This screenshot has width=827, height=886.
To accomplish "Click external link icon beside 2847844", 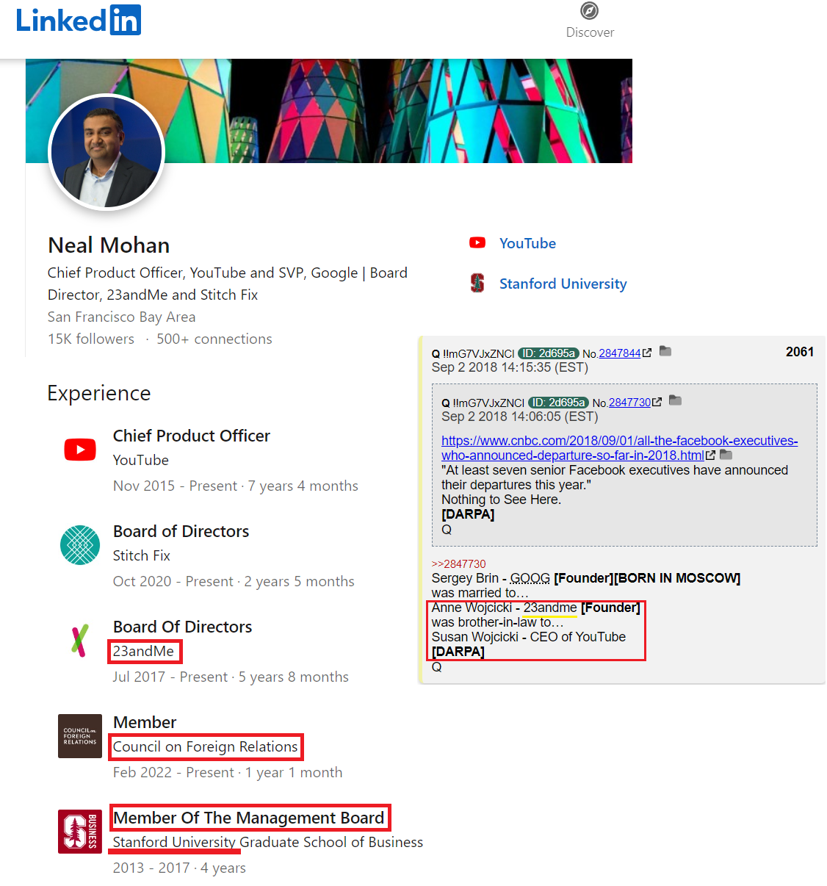I will (647, 353).
